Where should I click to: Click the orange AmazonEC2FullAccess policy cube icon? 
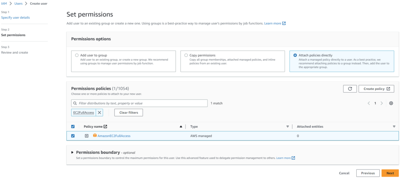(x=95, y=136)
